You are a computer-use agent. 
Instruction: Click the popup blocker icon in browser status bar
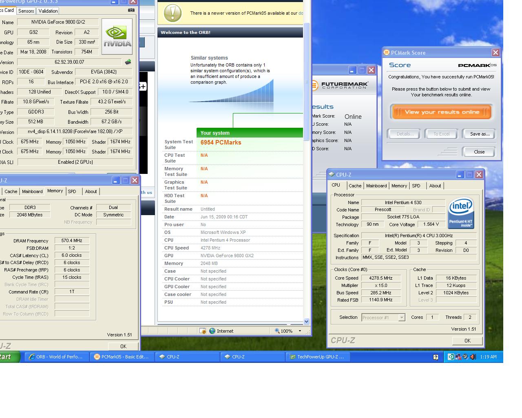coord(203,331)
